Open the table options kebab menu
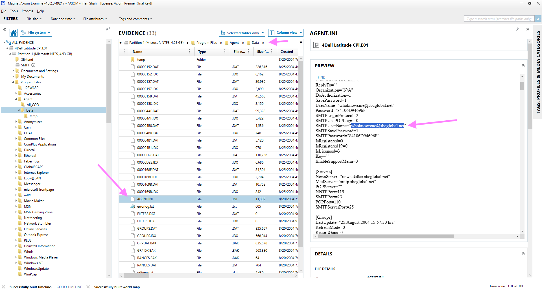 pyautogui.click(x=124, y=51)
